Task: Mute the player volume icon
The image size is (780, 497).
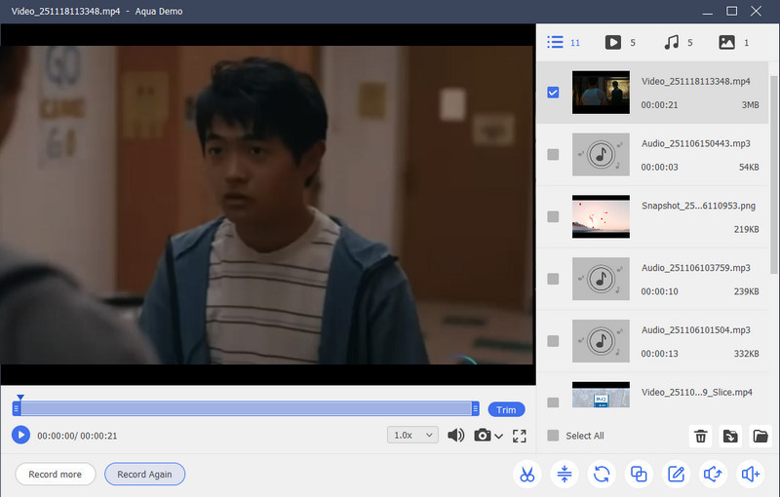Action: pyautogui.click(x=455, y=436)
